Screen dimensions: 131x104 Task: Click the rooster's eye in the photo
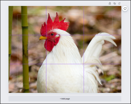point(52,35)
